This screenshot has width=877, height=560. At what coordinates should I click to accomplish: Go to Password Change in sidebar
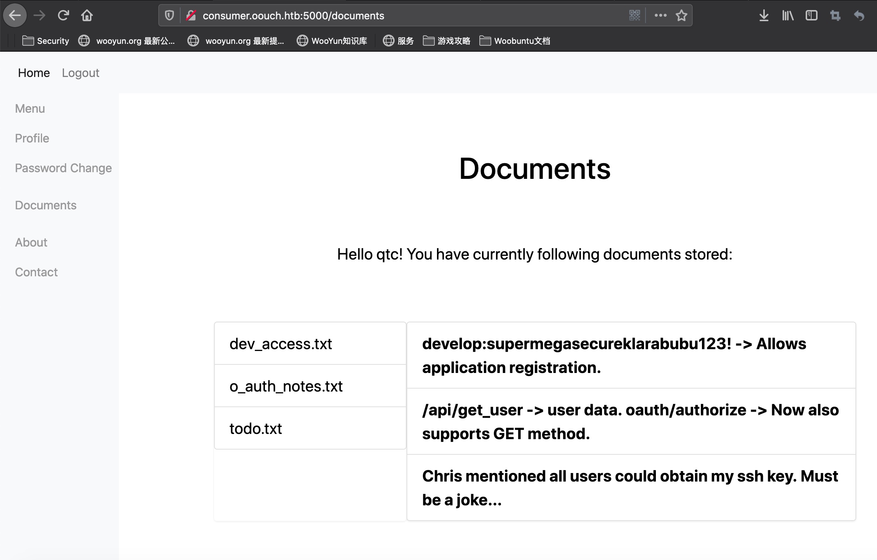[x=63, y=168]
